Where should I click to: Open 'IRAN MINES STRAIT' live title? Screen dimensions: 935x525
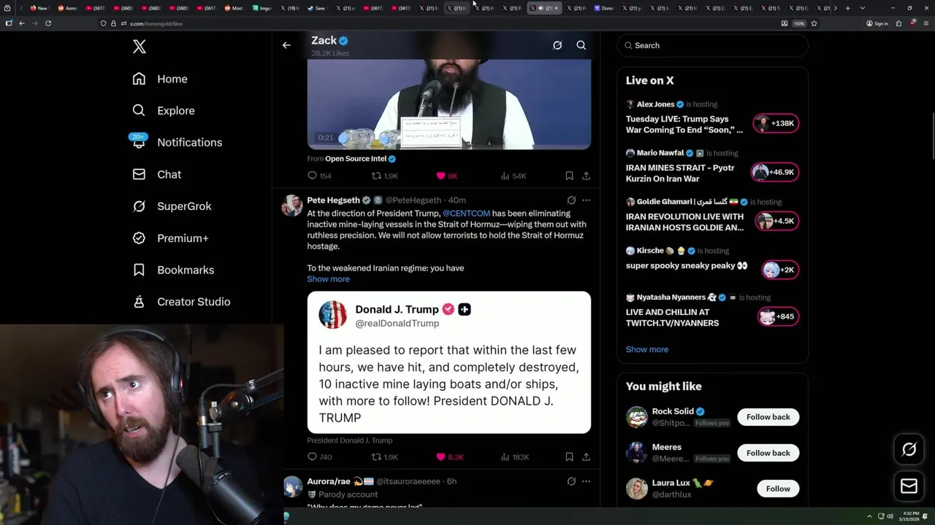click(x=680, y=173)
